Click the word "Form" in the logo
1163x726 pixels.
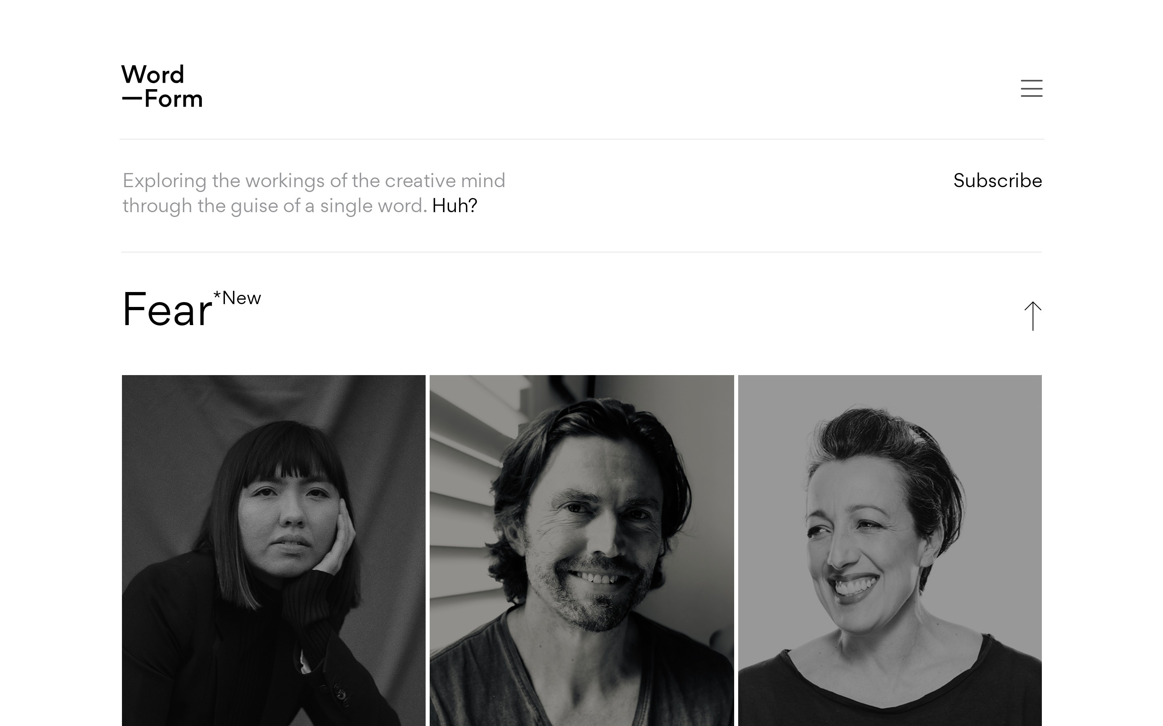point(174,99)
